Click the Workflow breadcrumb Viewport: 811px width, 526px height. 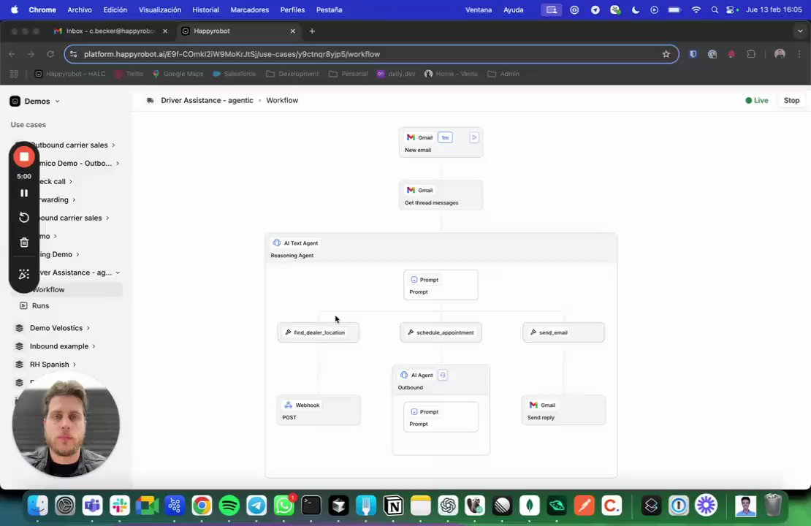282,100
